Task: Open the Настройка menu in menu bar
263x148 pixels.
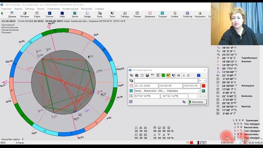Action: point(87,9)
